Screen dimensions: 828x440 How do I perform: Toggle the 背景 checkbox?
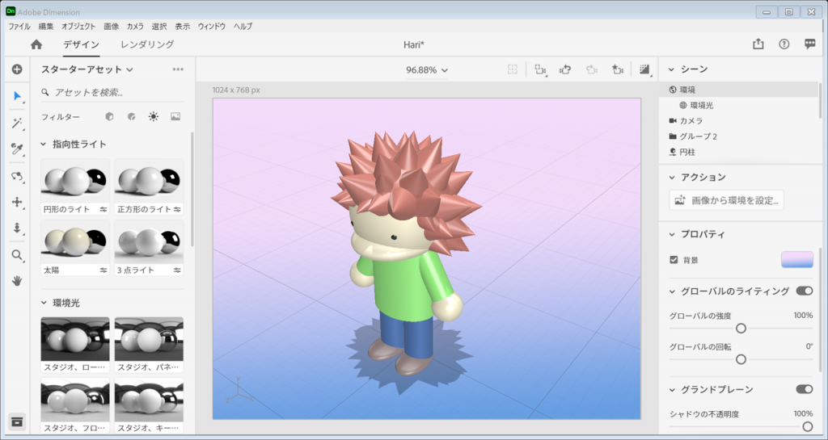674,260
